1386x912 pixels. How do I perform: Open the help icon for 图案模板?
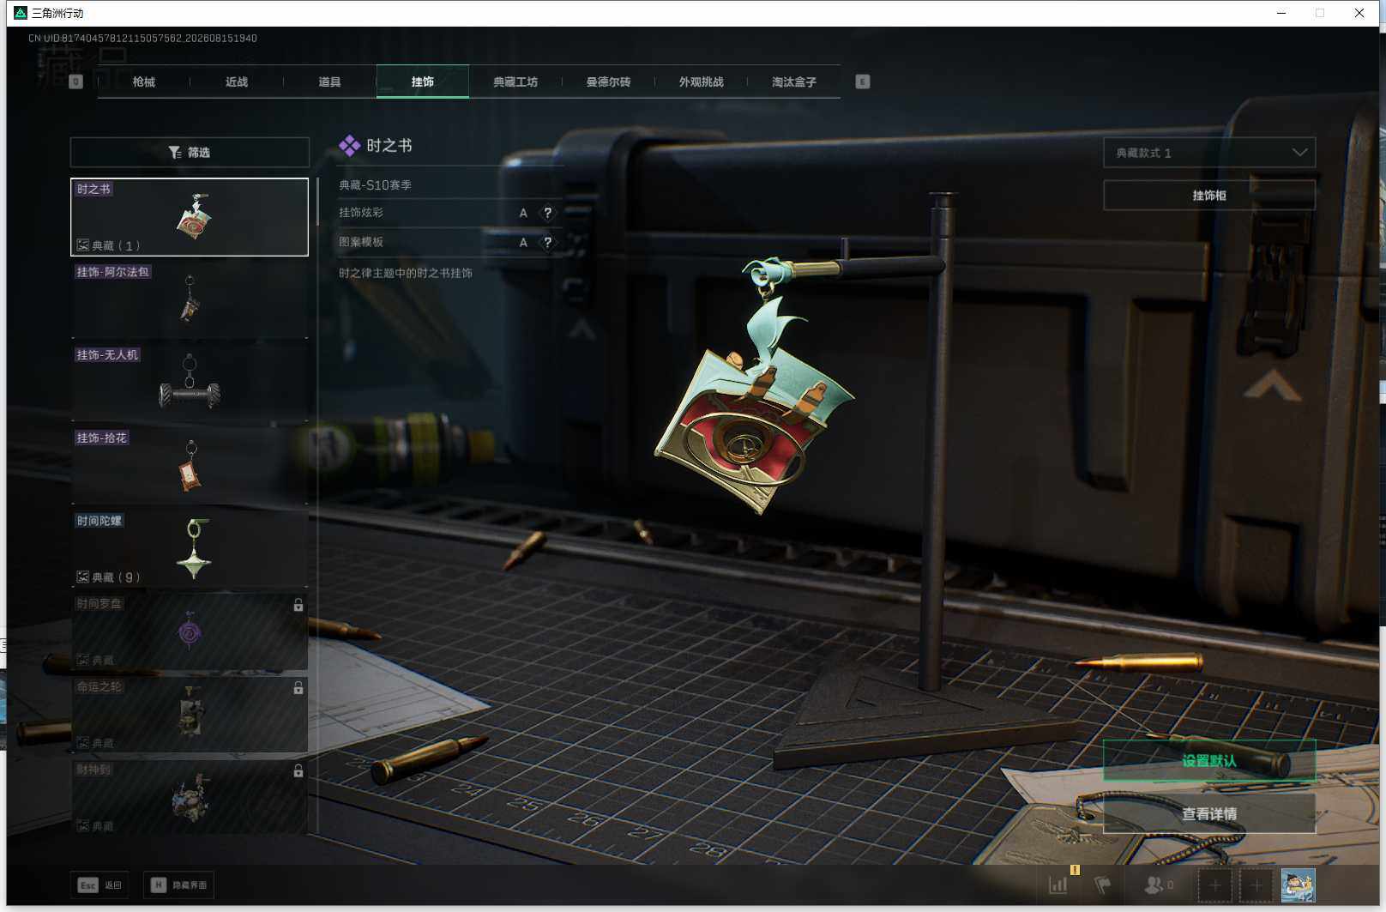click(548, 243)
